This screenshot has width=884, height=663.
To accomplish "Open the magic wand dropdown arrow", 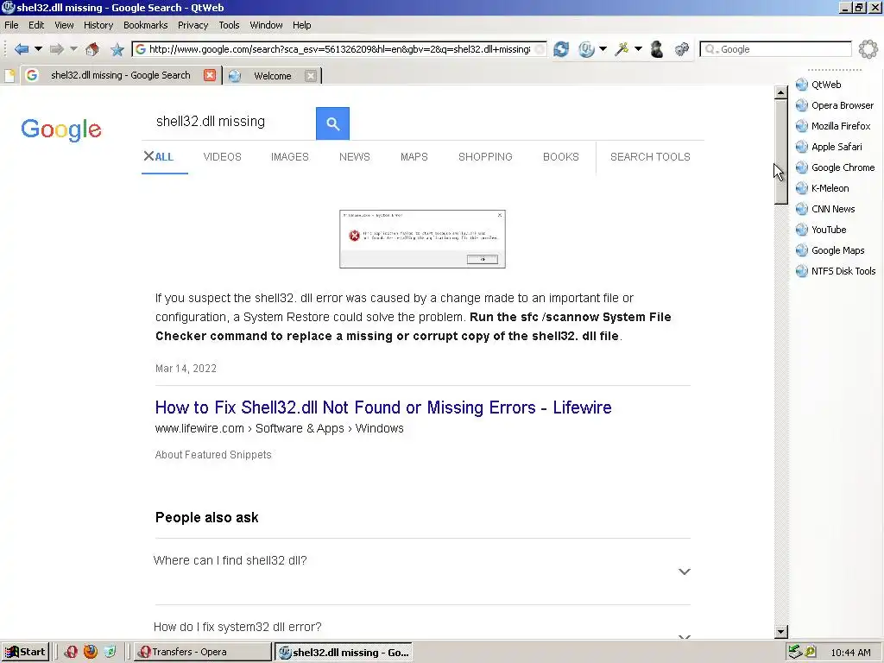I will tap(638, 49).
